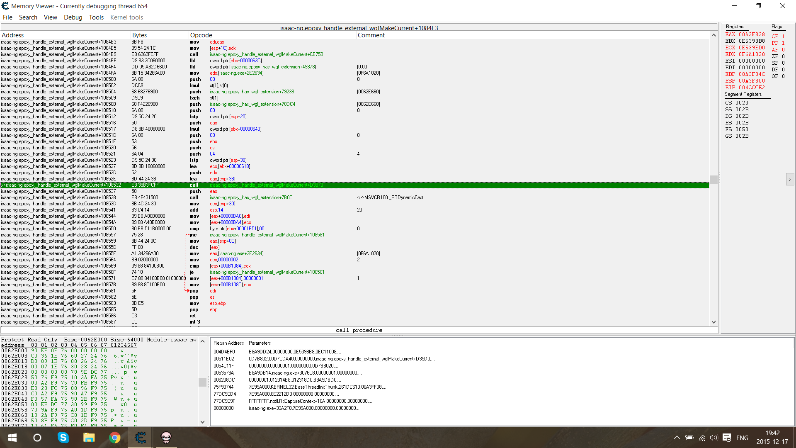Toggle the OF flag value
This screenshot has height=448, width=796.
click(x=783, y=76)
